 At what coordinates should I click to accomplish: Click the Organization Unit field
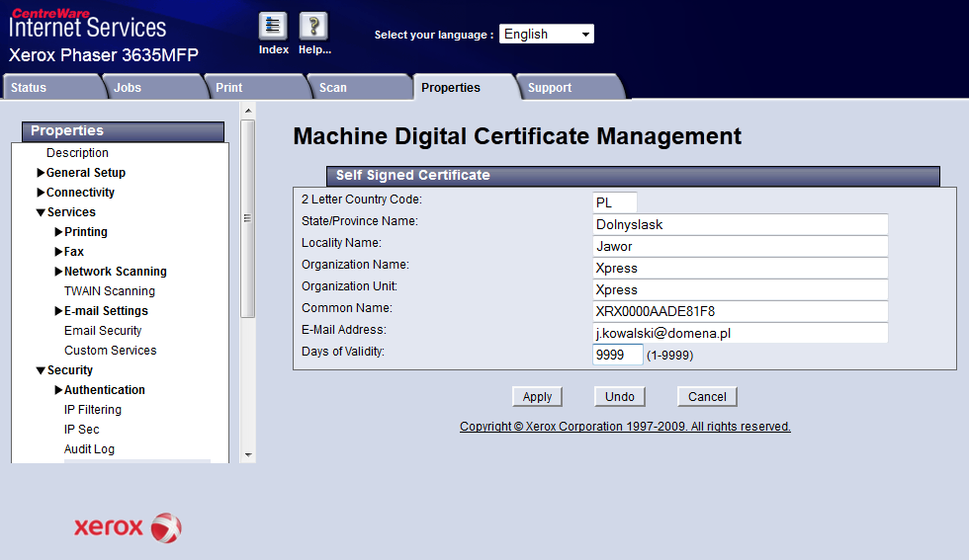coord(740,289)
